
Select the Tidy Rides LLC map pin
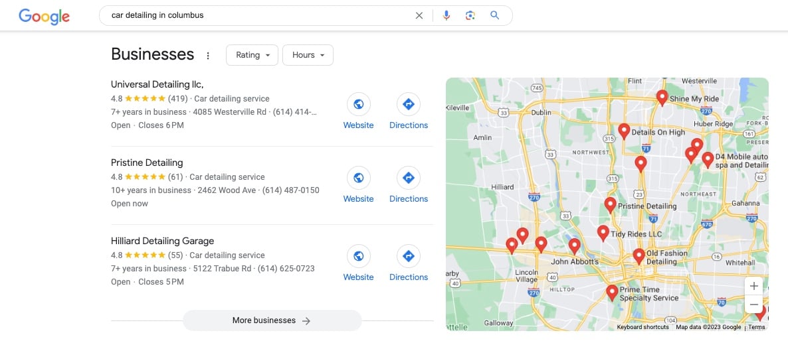pyautogui.click(x=603, y=233)
